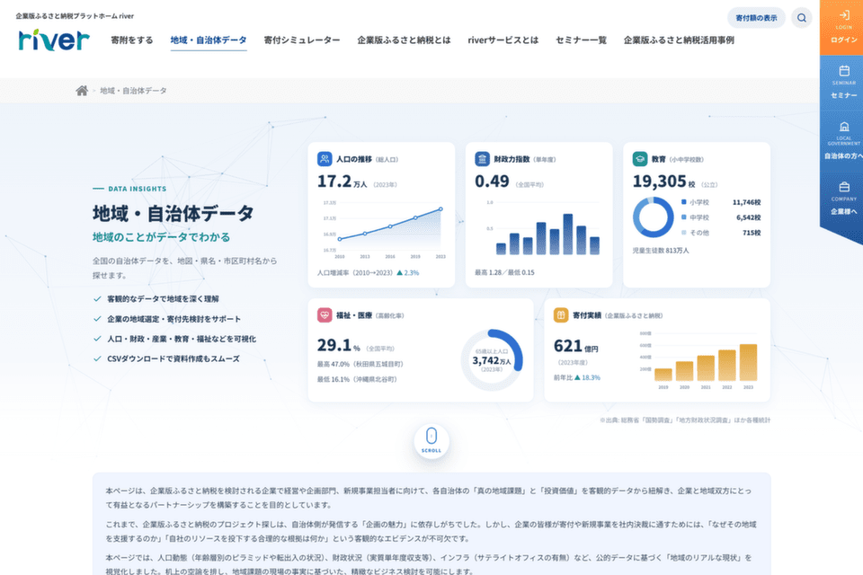Click 6,542校 middle school count
The image size is (863, 575).
(749, 217)
